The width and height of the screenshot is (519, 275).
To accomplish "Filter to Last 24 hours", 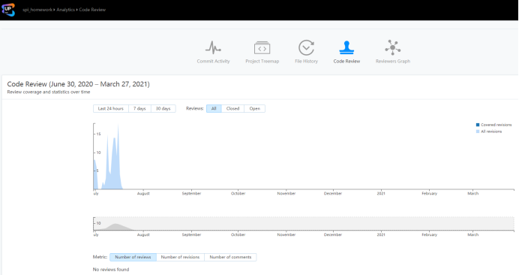I will click(110, 108).
